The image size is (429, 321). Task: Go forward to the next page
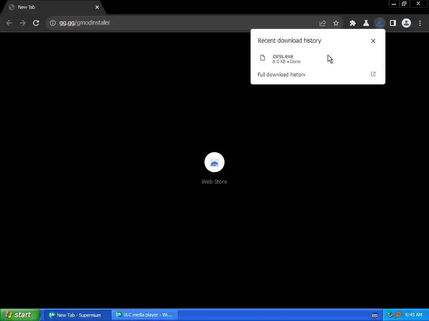click(23, 23)
